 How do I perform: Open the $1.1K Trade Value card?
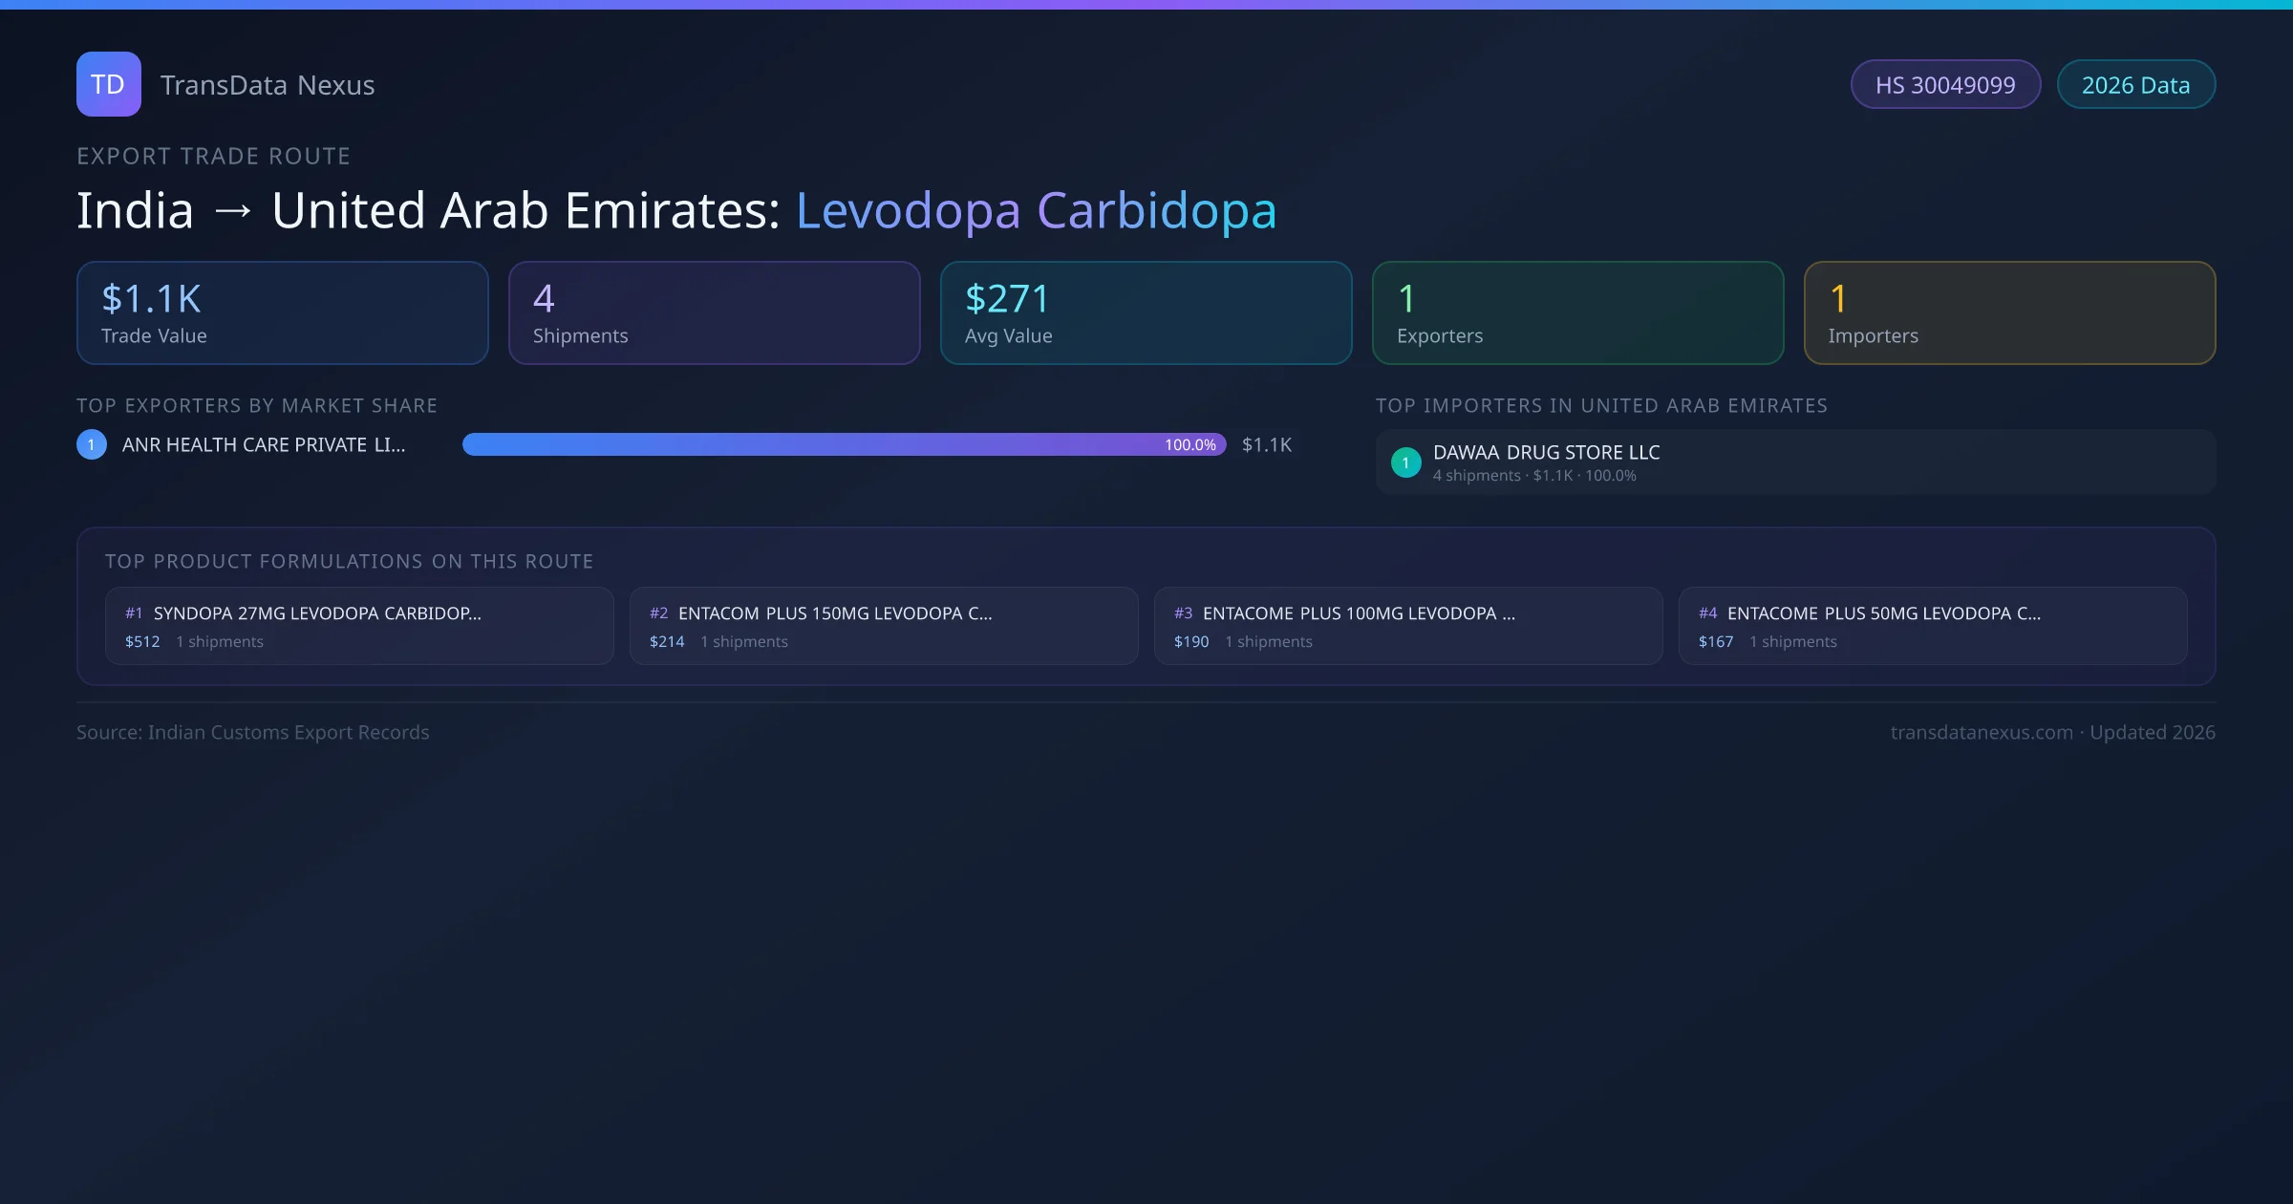click(x=282, y=313)
